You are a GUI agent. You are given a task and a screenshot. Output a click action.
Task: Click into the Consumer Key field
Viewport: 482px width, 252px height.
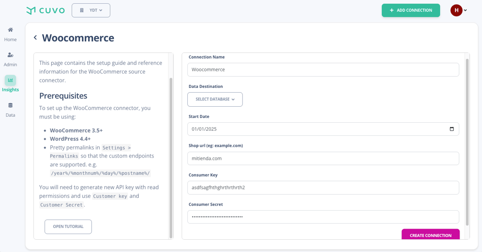coord(323,188)
